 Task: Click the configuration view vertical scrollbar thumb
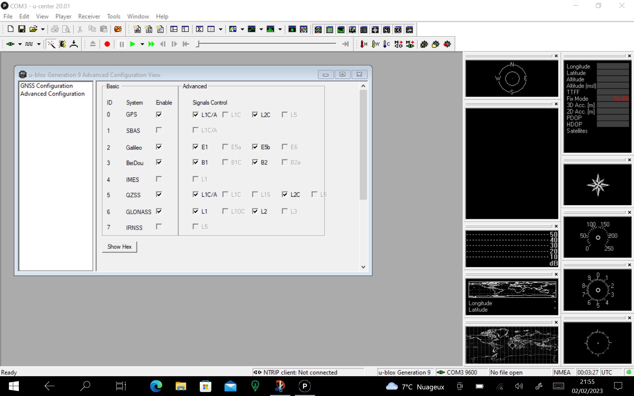pyautogui.click(x=363, y=145)
